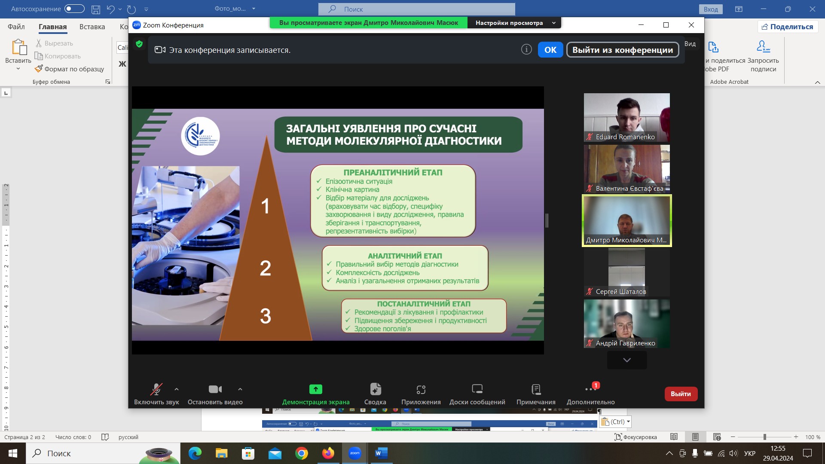
Task: Open video options arrow next to camera
Action: [240, 389]
